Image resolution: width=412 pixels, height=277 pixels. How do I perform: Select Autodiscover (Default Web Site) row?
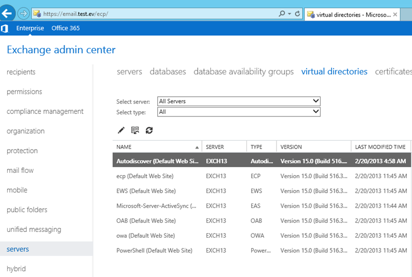point(262,161)
